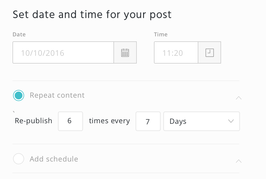The image size is (266, 179).
Task: Click the interval number box containing 7
Action: click(148, 121)
